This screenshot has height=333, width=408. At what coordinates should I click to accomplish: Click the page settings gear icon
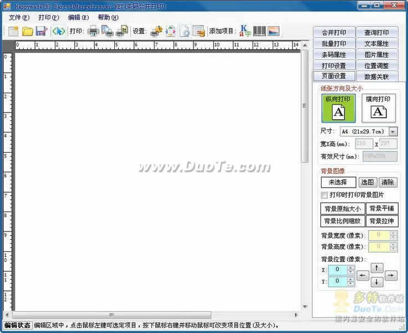click(x=185, y=31)
